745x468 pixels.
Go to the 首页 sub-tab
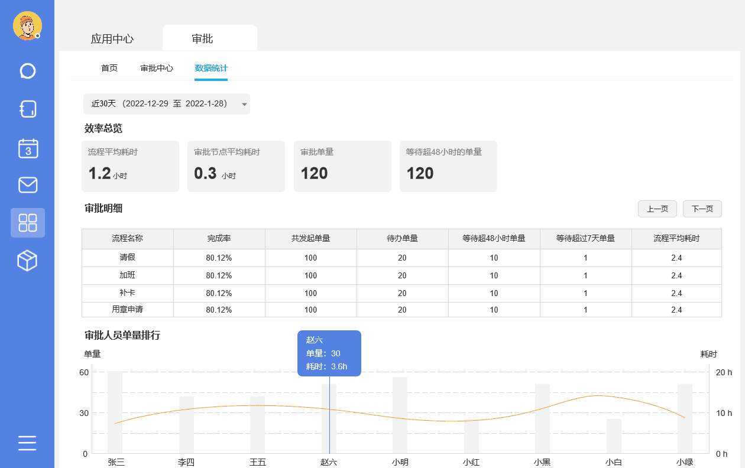coord(109,68)
